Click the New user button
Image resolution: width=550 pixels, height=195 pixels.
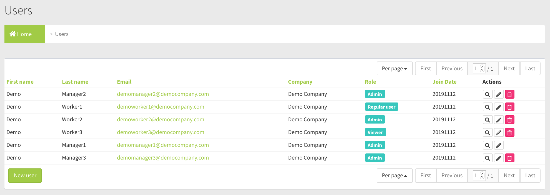click(25, 175)
